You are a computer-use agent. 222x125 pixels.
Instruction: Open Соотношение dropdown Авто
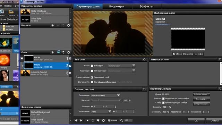pos(101,111)
